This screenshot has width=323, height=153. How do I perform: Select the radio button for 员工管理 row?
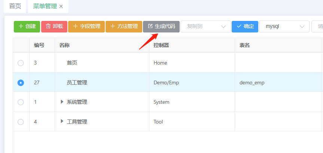click(21, 82)
